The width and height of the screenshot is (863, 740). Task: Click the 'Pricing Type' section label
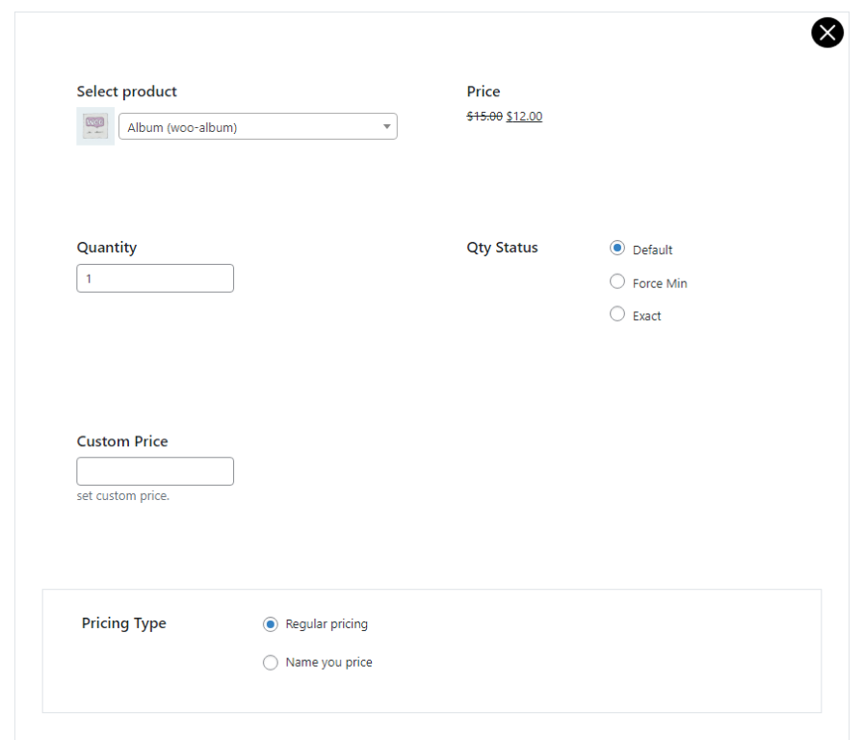pos(124,623)
